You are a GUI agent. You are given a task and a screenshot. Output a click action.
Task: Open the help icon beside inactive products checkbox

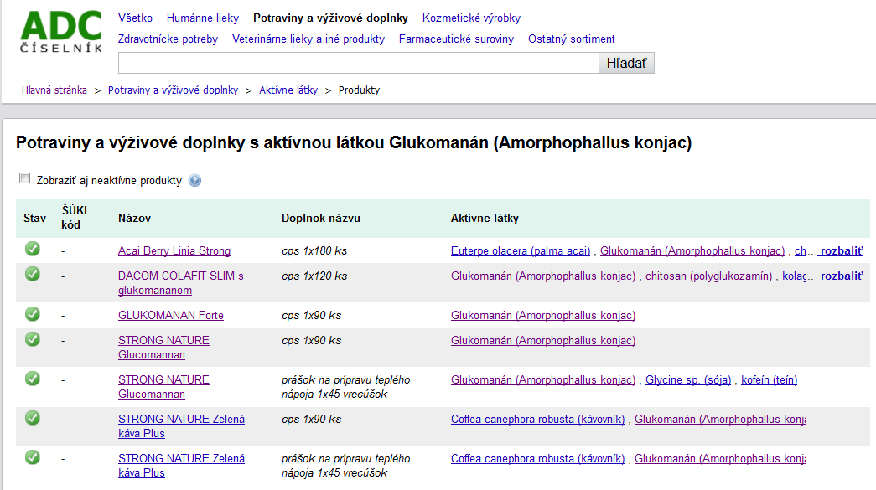coord(194,181)
